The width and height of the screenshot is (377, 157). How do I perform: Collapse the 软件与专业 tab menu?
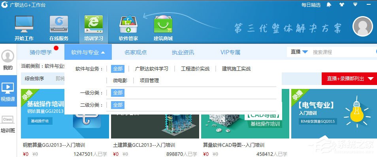pos(88,52)
